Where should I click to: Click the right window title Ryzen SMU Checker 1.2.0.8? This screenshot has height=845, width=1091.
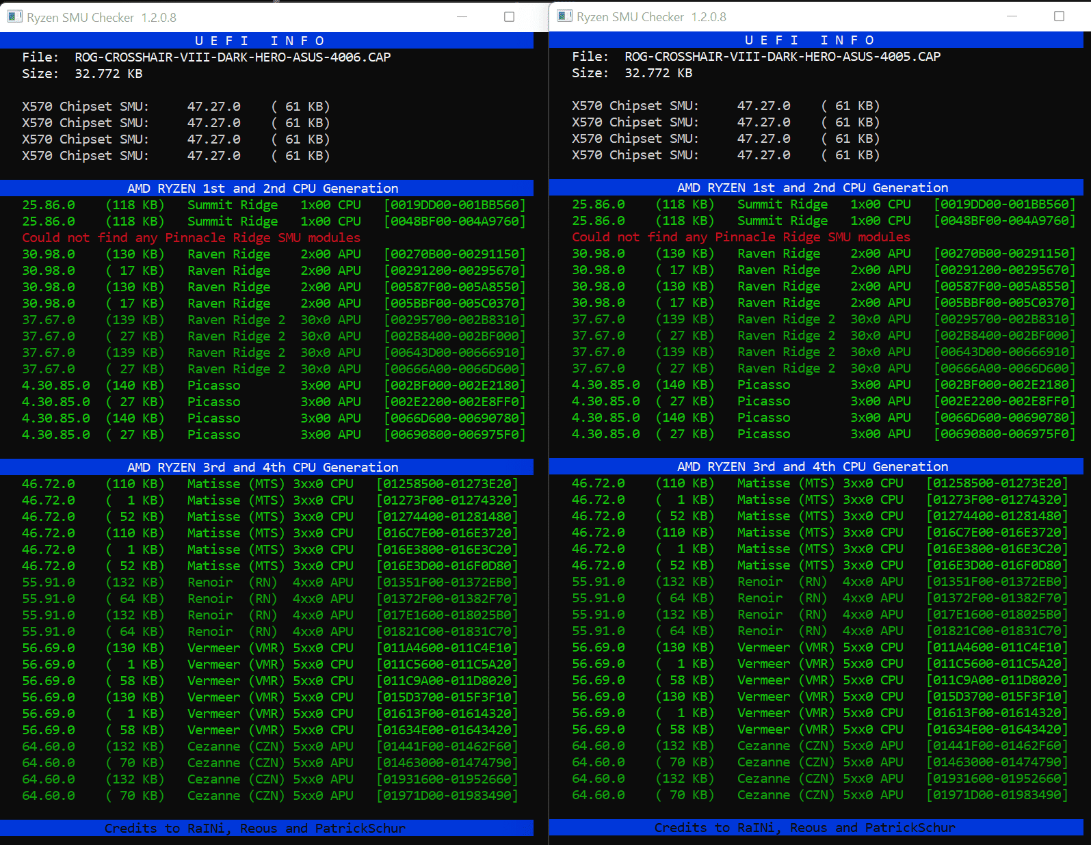(651, 17)
